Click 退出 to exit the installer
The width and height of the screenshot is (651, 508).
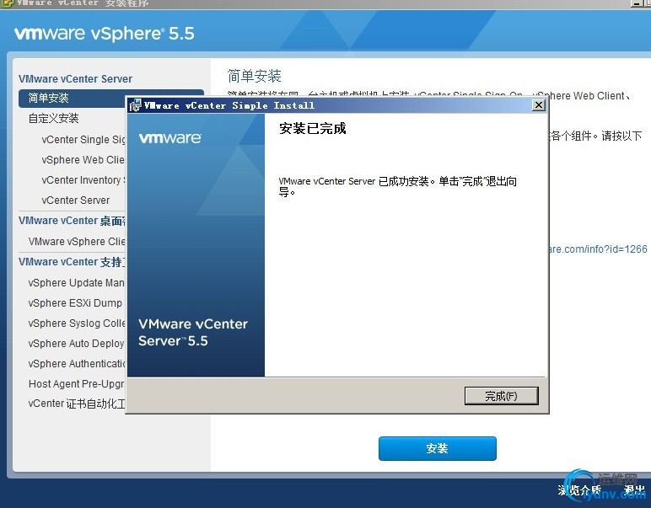(634, 489)
